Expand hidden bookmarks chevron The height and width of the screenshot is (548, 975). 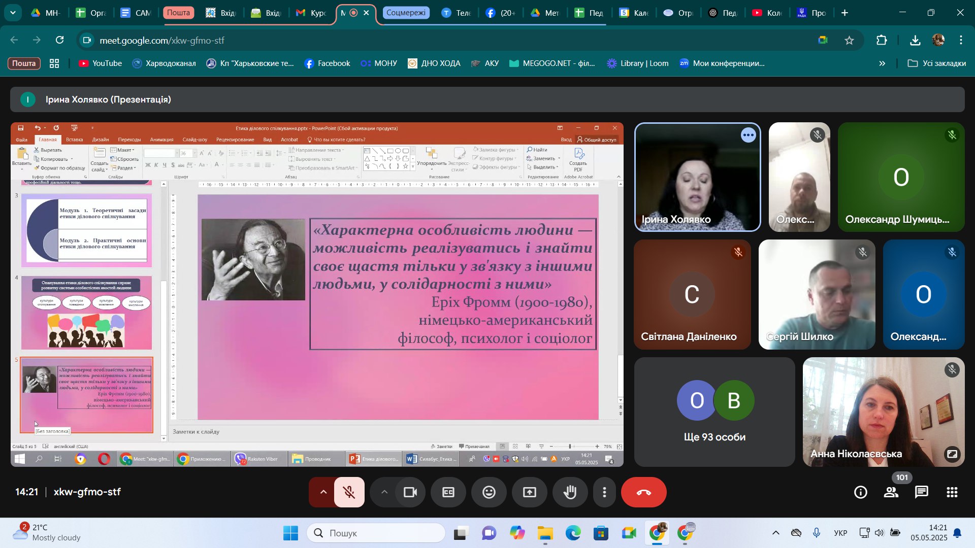882,63
